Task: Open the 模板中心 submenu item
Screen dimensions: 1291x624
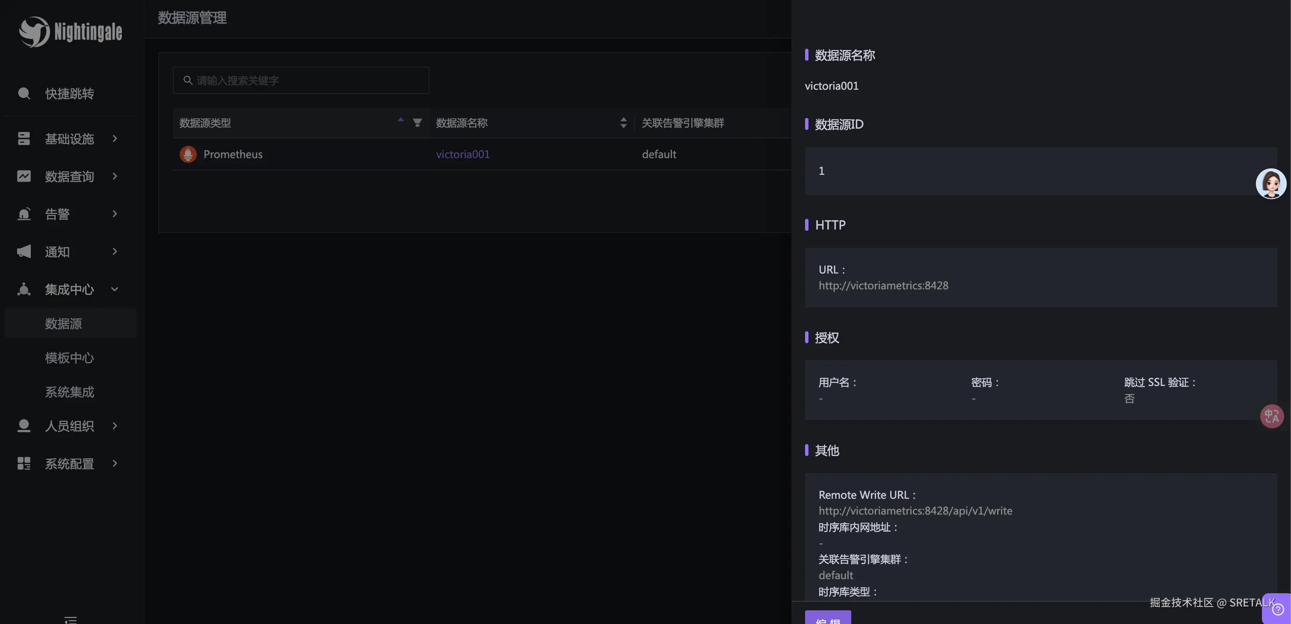Action: (69, 358)
